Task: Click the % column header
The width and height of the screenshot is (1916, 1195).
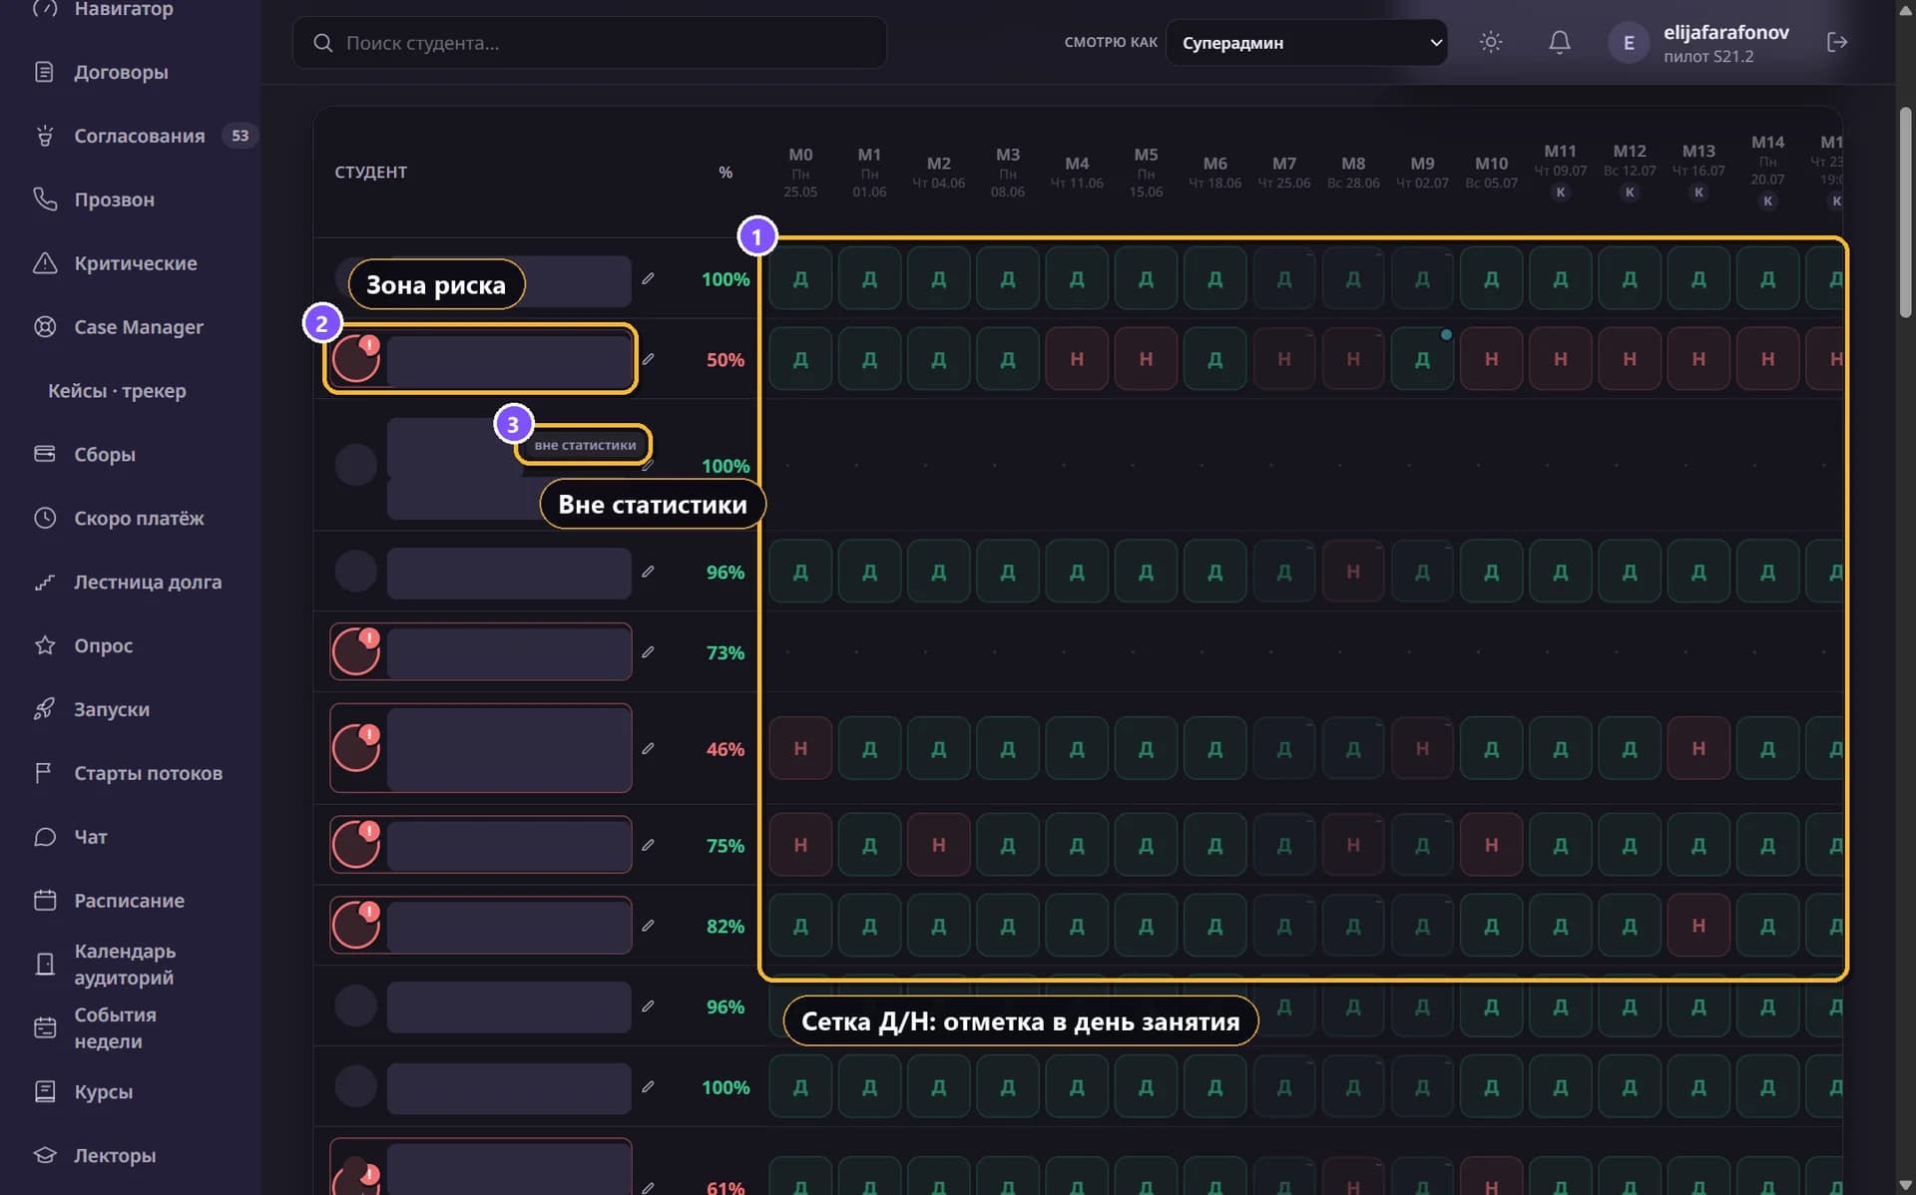Action: click(x=725, y=173)
